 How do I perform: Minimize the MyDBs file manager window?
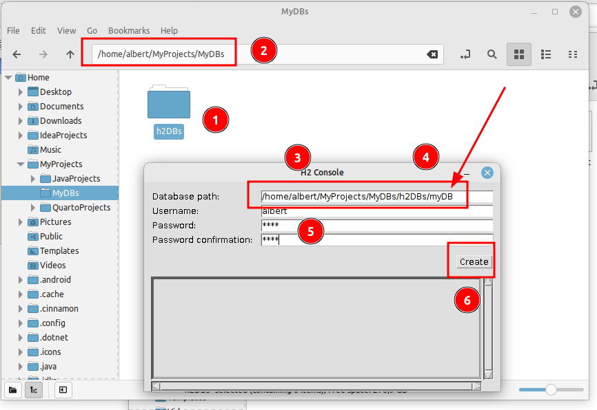[534, 12]
